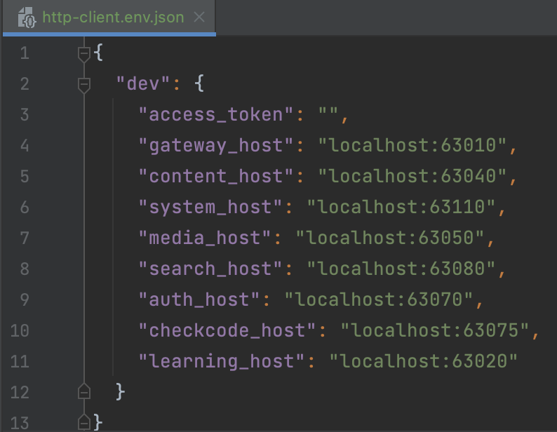This screenshot has height=432, width=557.
Task: Select the http-client.env.json editor tab
Action: (109, 17)
